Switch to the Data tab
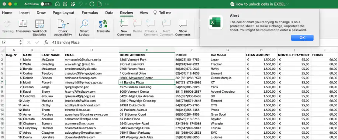Screen dimensions: 338x140 pos(109,13)
